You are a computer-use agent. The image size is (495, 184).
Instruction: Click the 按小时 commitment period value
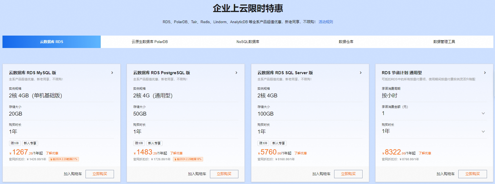point(390,96)
